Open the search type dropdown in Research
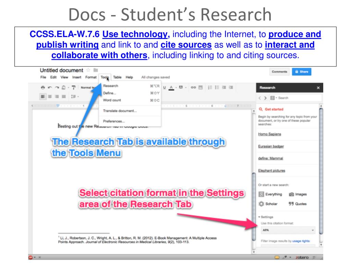 [274, 98]
